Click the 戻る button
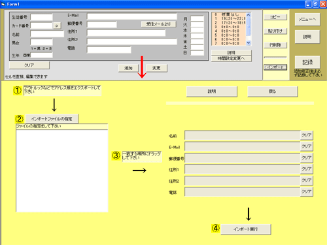This screenshot has width=327, height=245. pos(273,91)
